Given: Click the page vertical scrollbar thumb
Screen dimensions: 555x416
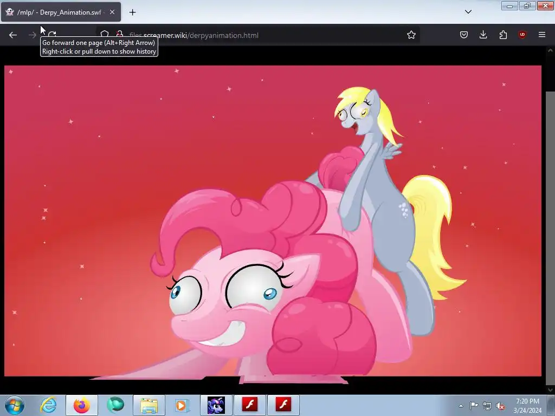Looking at the screenshot, I should pyautogui.click(x=550, y=238).
